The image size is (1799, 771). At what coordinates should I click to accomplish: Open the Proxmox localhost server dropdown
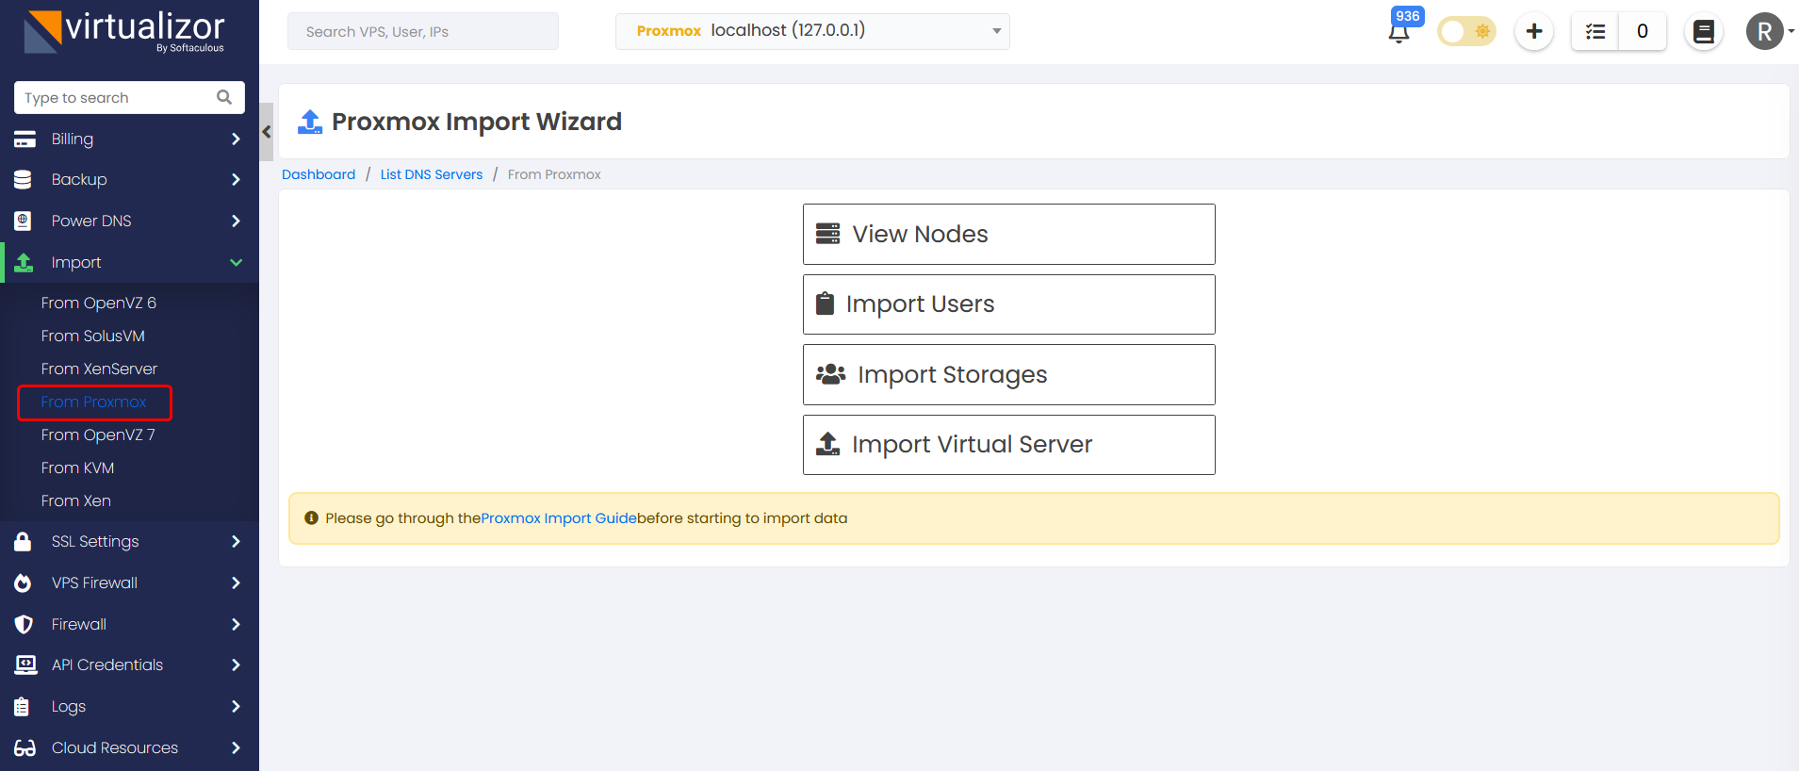coord(812,31)
